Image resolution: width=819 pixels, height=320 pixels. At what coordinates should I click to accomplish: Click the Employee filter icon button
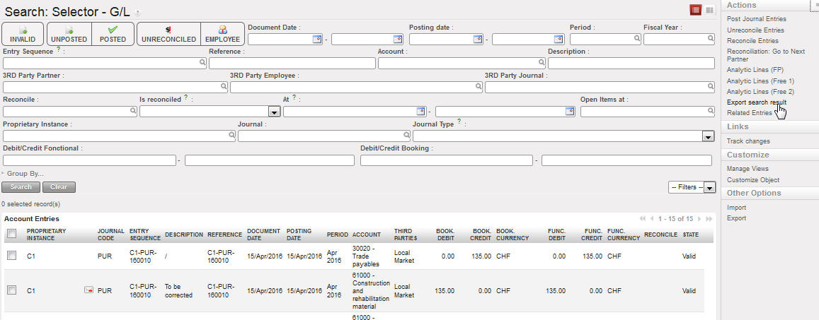tap(222, 34)
